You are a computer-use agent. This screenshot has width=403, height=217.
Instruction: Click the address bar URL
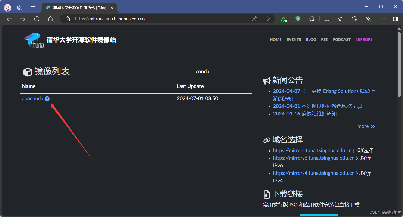(110, 19)
